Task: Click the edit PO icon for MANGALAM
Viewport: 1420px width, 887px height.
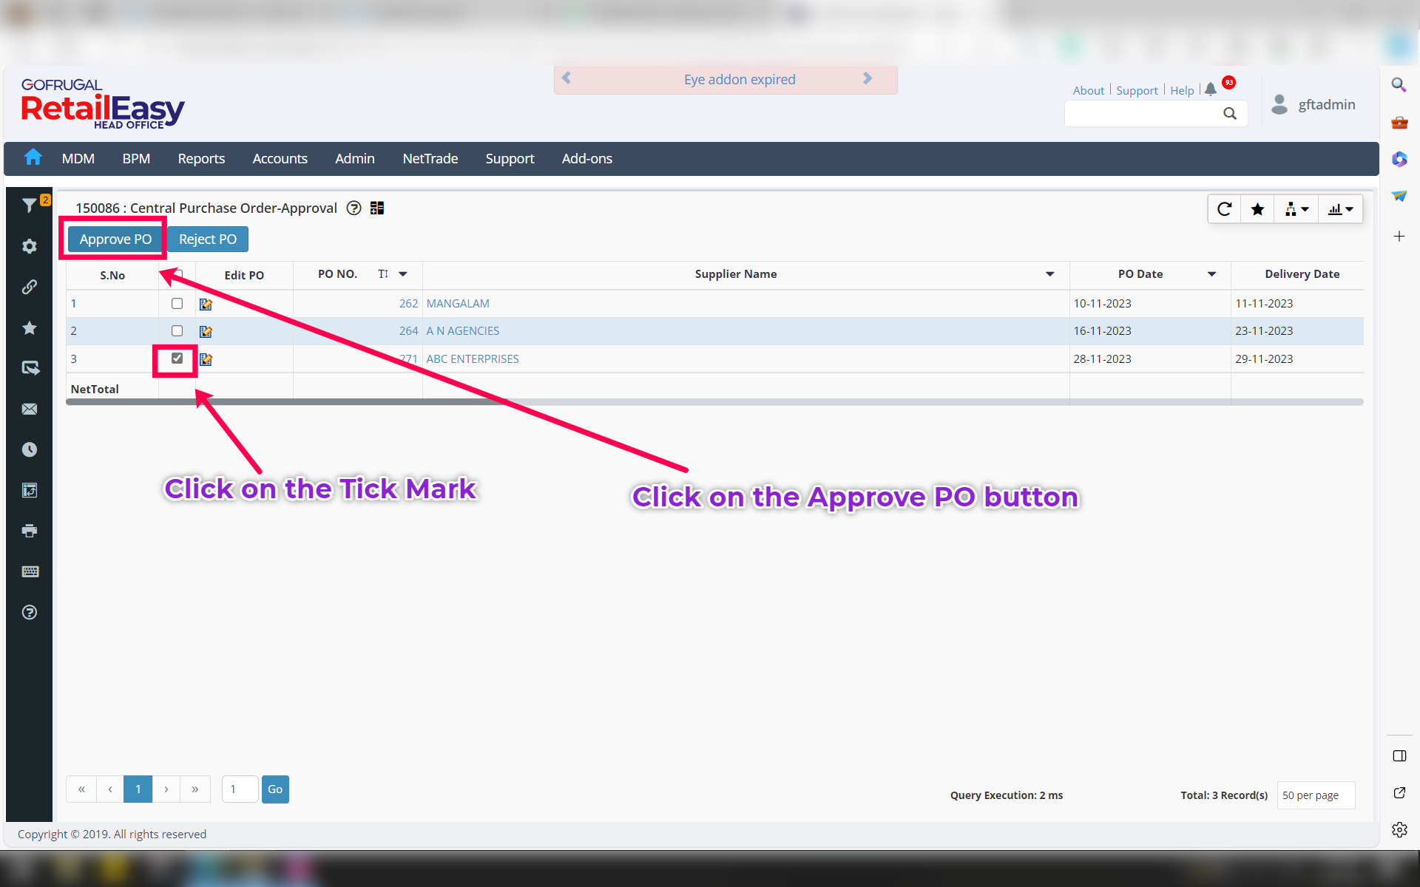Action: (x=206, y=304)
